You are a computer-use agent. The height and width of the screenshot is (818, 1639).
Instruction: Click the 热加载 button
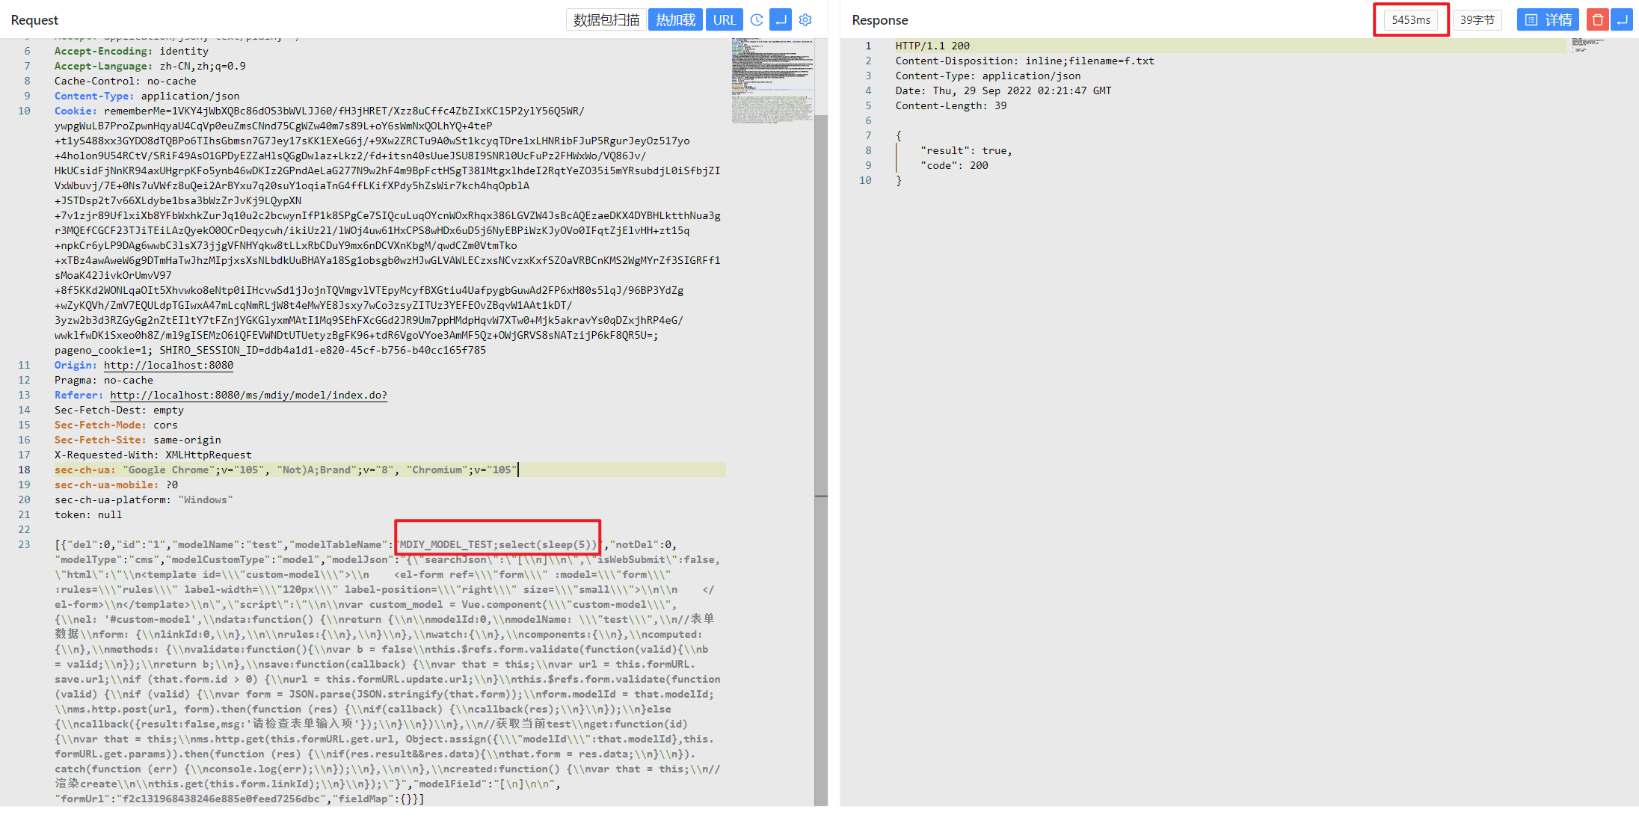[675, 20]
